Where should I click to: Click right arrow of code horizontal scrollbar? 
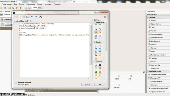pyautogui.click(x=88, y=78)
